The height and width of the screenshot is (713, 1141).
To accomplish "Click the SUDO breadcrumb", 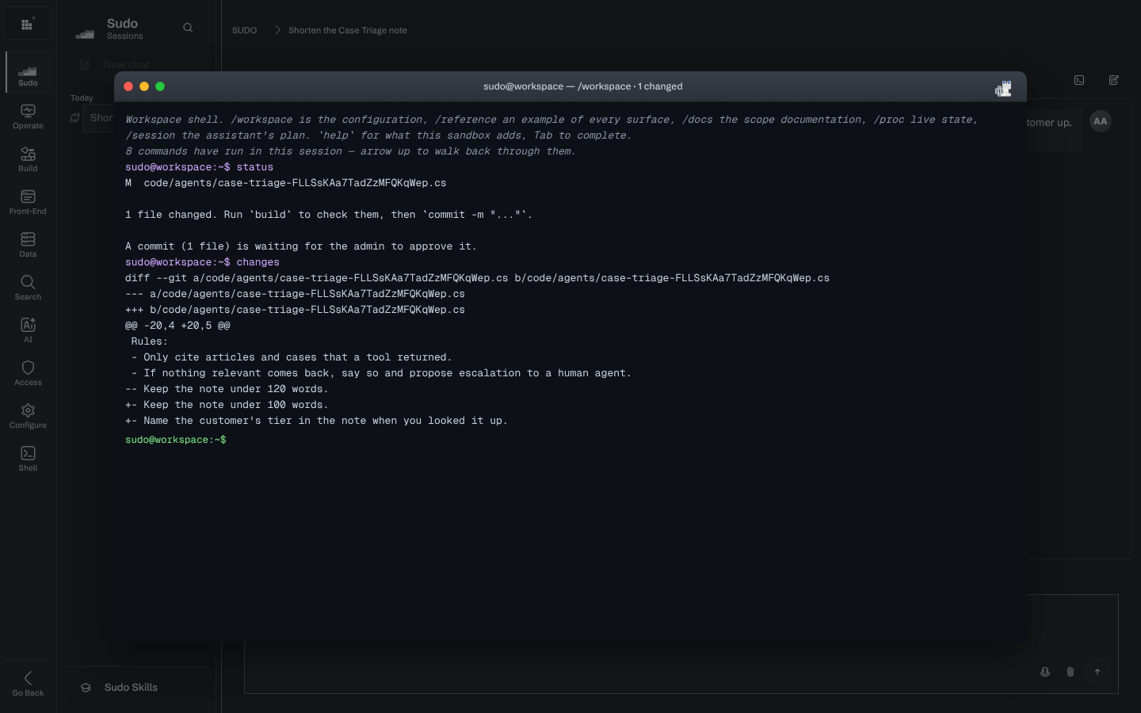I will point(244,30).
